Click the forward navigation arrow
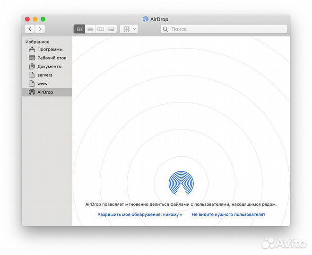Screen dimensions: 312x255 click(41, 29)
